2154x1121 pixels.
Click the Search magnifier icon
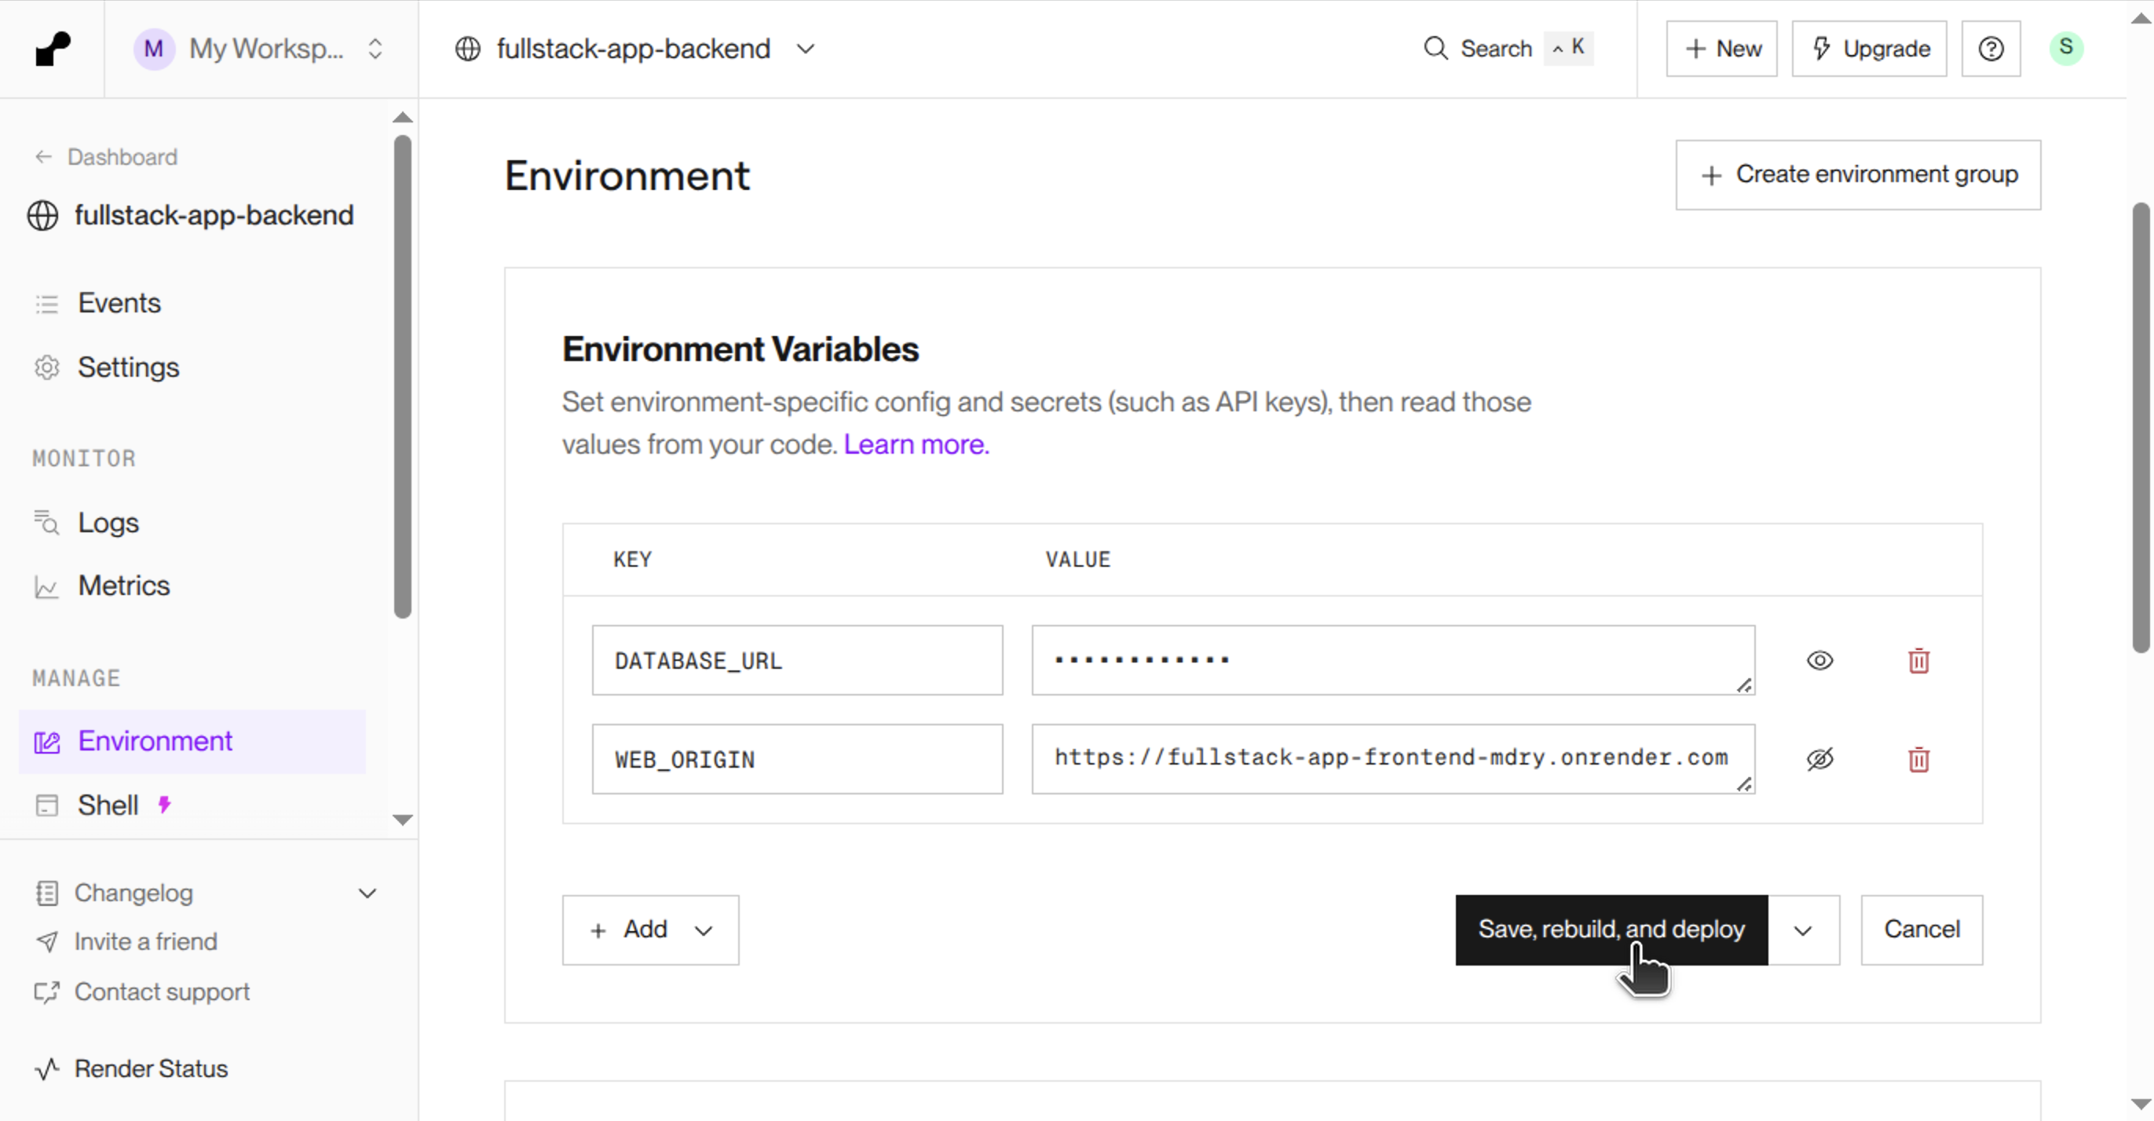(x=1435, y=49)
